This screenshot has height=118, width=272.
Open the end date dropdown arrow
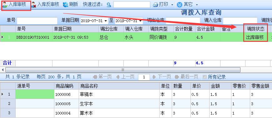(140, 21)
